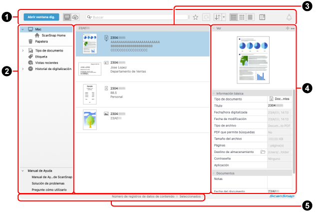Click the refresh icon next to the star
Image resolution: width=321 pixels, height=216 pixels.
[206, 17]
